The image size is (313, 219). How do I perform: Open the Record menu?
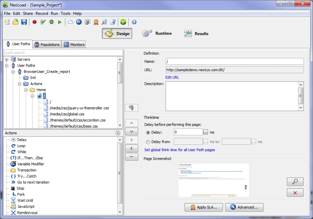(x=42, y=13)
